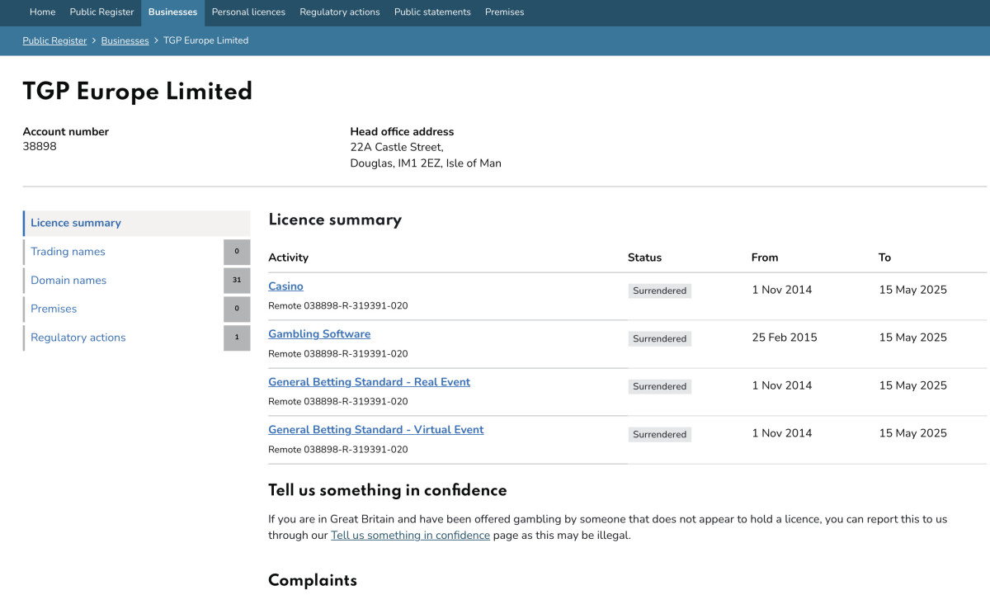The width and height of the screenshot is (990, 595).
Task: Click 'TGP Europe Limited' in the breadcrumb
Action: click(x=205, y=40)
